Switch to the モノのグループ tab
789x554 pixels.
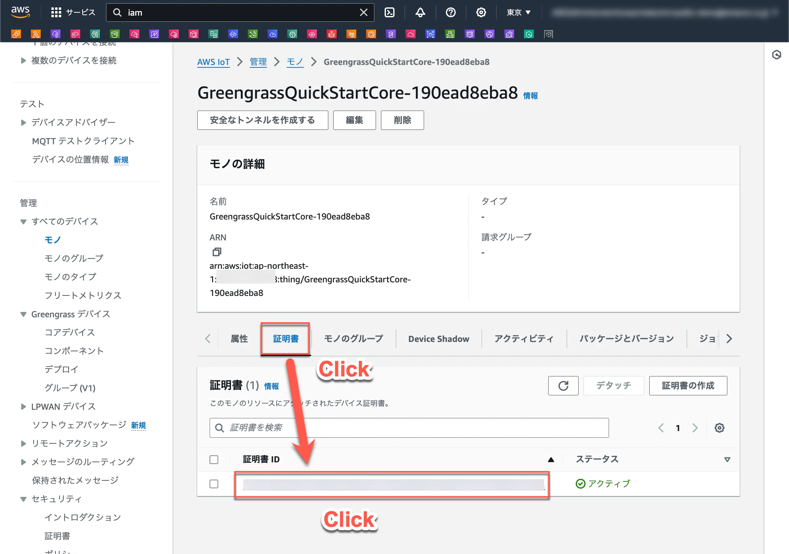pyautogui.click(x=353, y=339)
